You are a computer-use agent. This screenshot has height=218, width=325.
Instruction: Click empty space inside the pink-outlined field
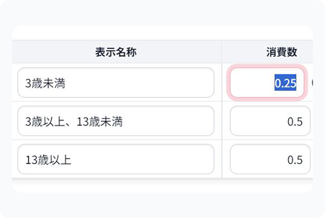tap(252, 82)
